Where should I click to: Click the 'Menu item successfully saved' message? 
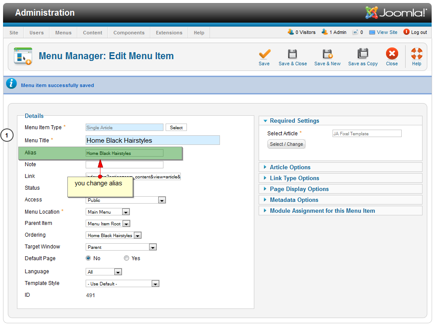(57, 85)
